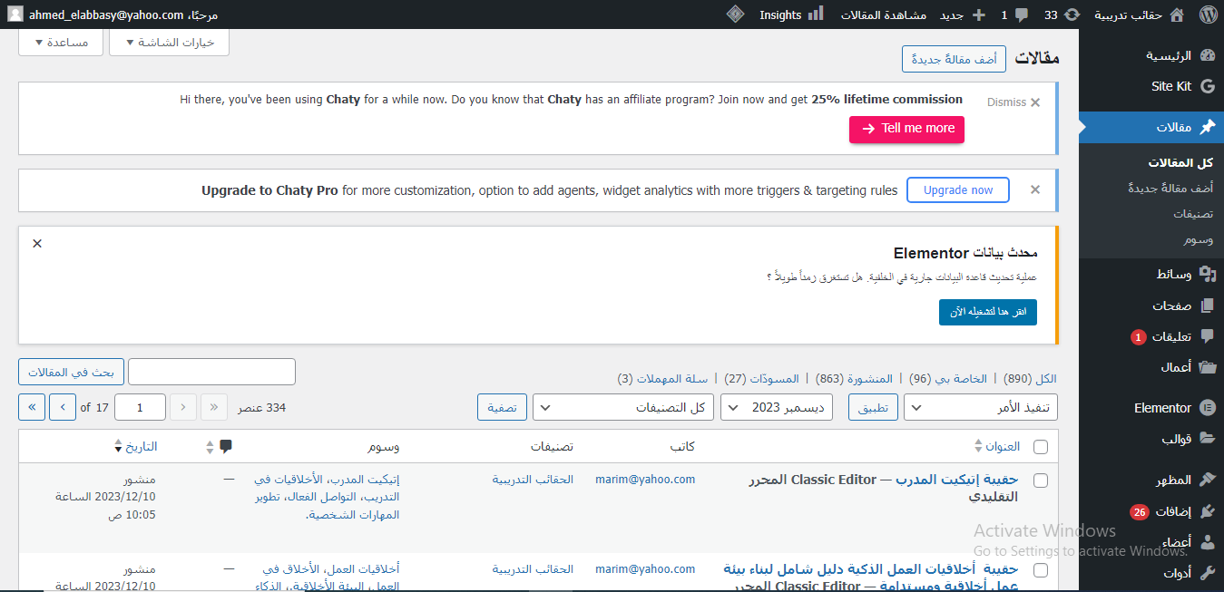1224x592 pixels.
Task: Click the بحث في المقالات search button
Action: [70, 372]
